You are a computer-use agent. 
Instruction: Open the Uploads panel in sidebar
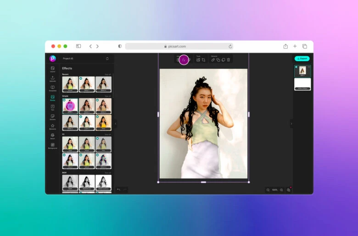53,78
